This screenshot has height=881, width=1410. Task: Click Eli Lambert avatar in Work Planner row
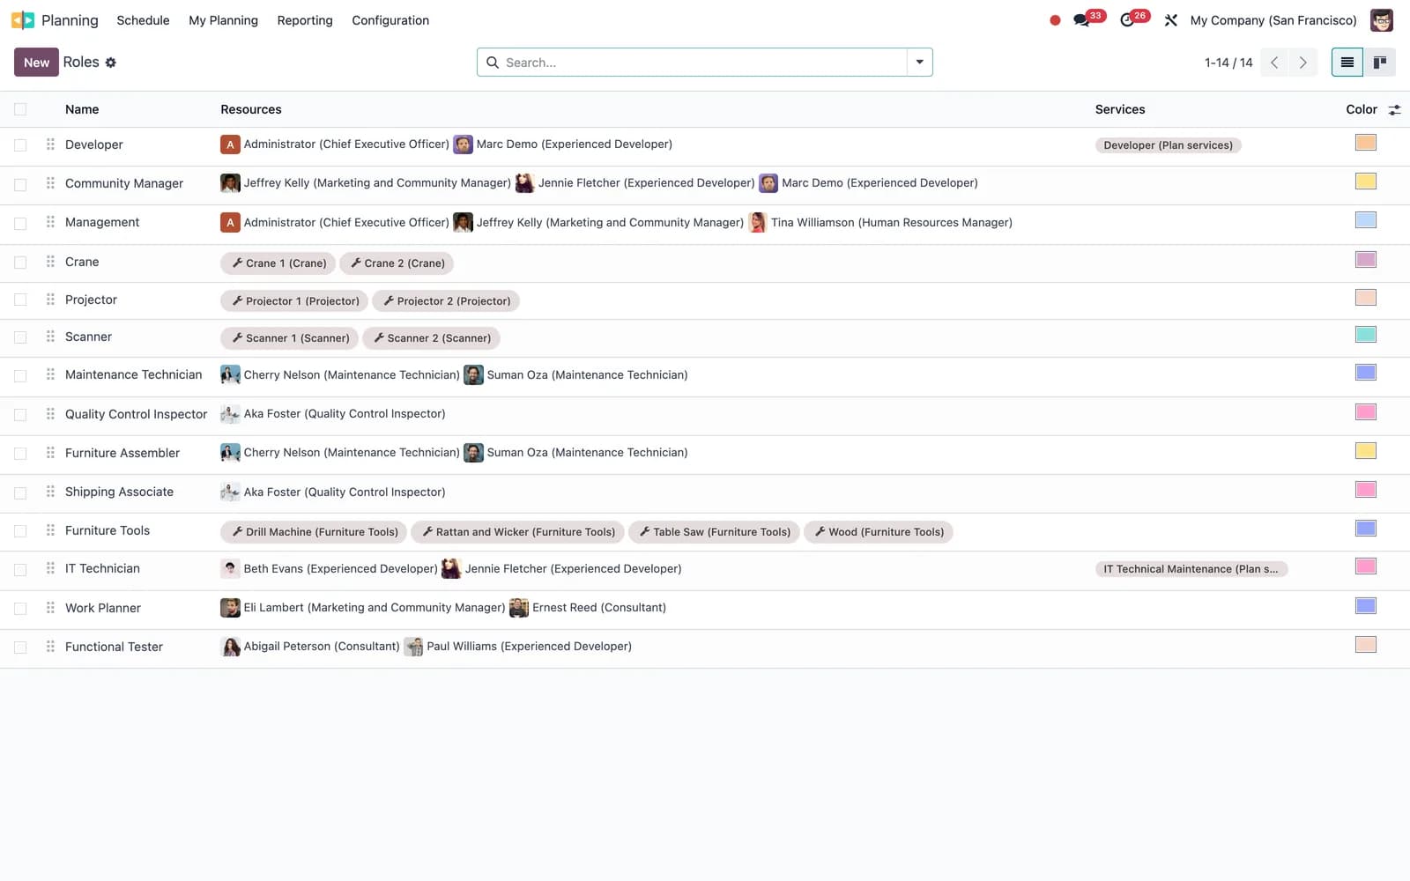pos(230,608)
